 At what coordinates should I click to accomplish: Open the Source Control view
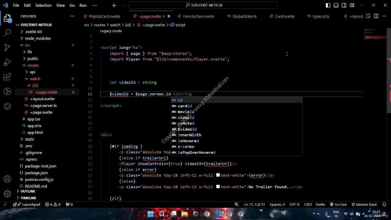tap(7, 47)
